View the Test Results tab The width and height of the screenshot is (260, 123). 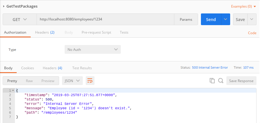[82, 68]
